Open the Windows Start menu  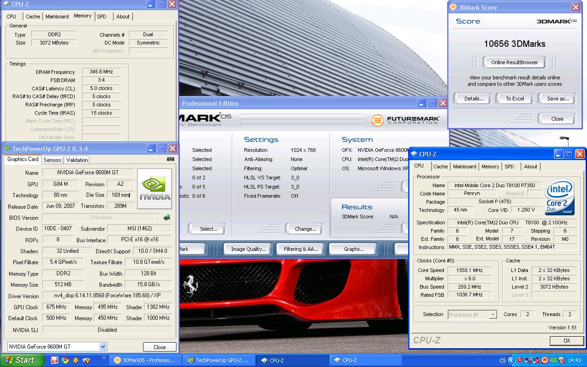22,360
